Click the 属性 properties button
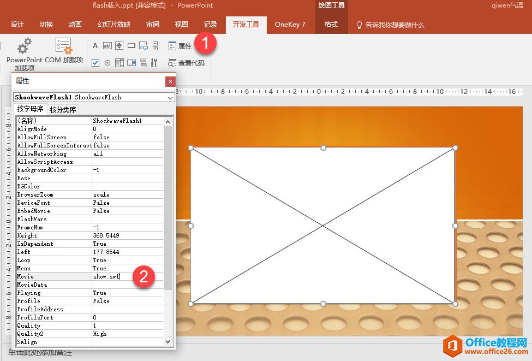The height and width of the screenshot is (361, 532). click(181, 46)
